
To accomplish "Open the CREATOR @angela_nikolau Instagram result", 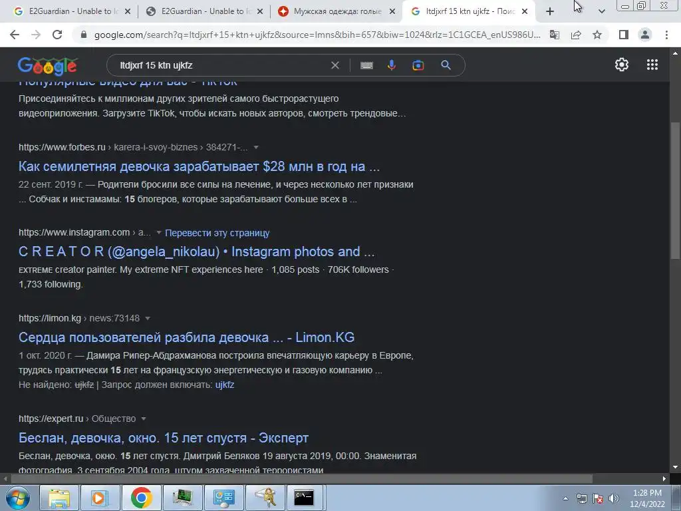I will pos(196,251).
